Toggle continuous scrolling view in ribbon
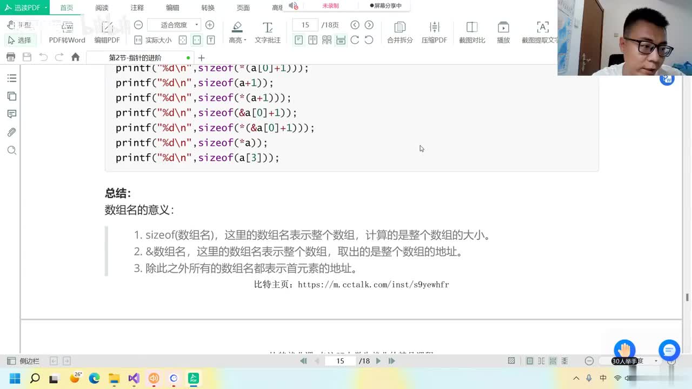 341,40
